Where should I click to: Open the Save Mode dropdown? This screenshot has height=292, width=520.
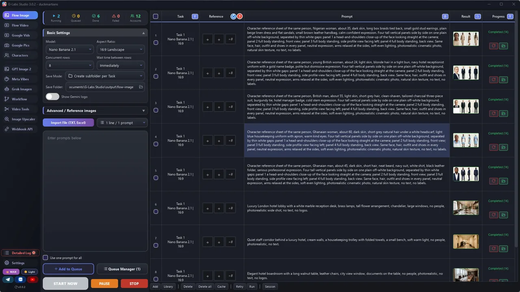105,76
